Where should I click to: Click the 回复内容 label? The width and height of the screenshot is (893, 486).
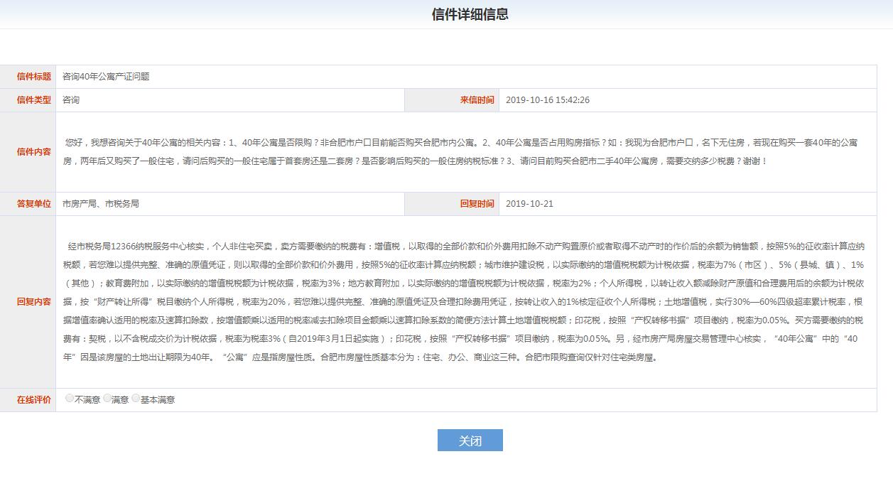[34, 302]
